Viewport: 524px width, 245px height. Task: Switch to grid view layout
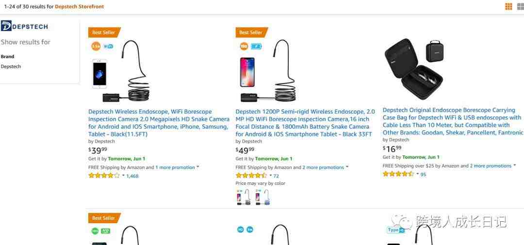[x=508, y=6]
